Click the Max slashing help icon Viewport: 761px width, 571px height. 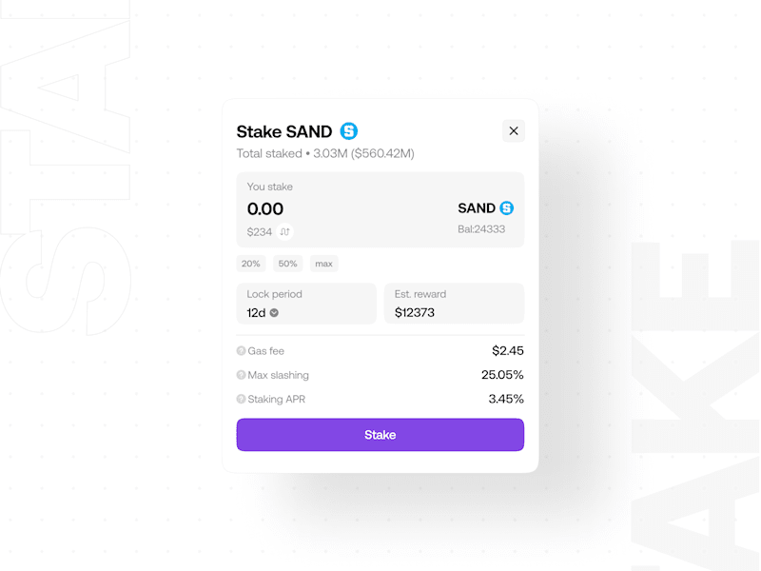point(241,375)
